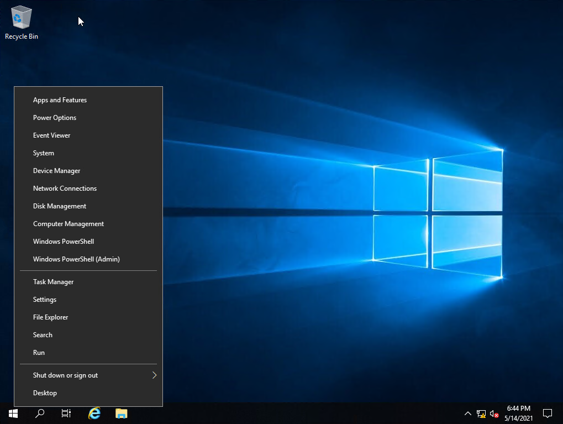The height and width of the screenshot is (424, 563).
Task: Open Settings from the menu
Action: [x=88, y=299]
